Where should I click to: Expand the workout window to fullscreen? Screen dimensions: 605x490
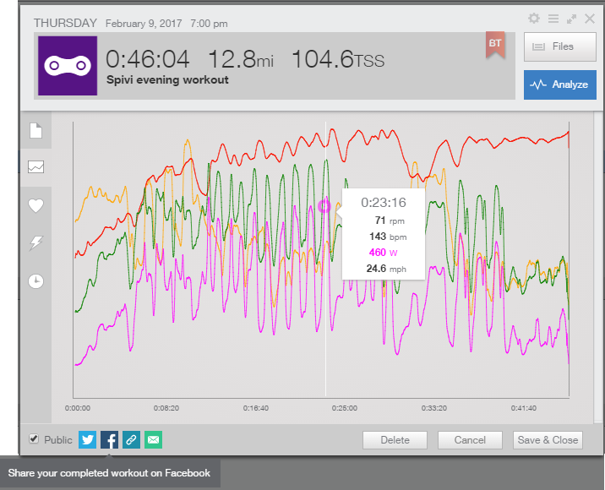pyautogui.click(x=571, y=19)
